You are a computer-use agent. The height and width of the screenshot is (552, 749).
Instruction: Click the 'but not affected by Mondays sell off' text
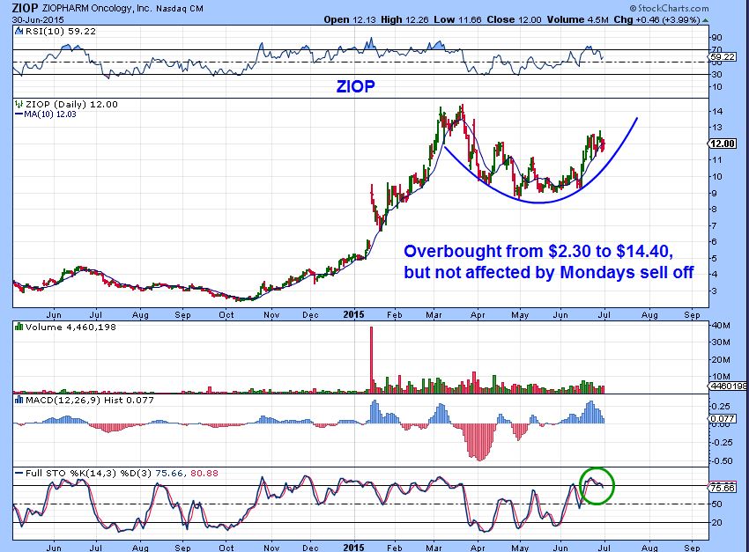(x=548, y=272)
